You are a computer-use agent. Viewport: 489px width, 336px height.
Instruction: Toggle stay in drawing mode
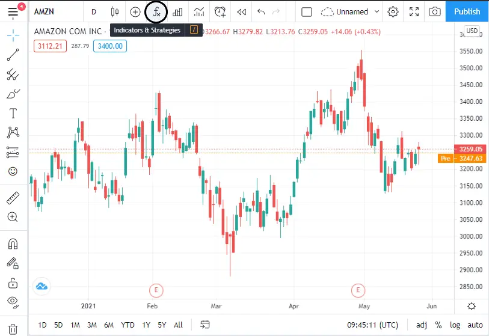(x=13, y=263)
